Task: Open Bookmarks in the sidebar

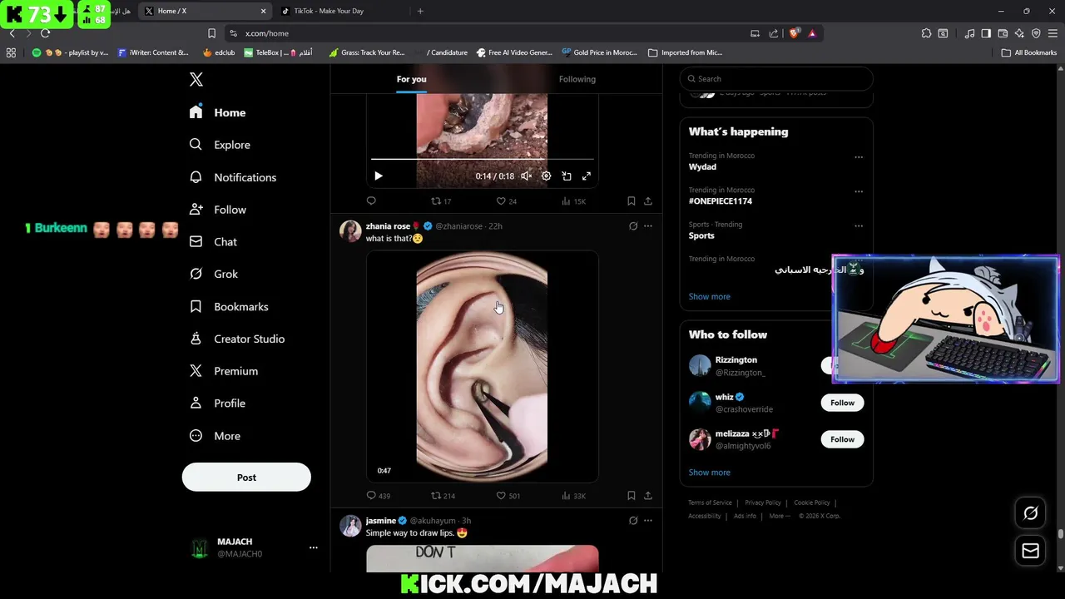Action: (x=229, y=306)
